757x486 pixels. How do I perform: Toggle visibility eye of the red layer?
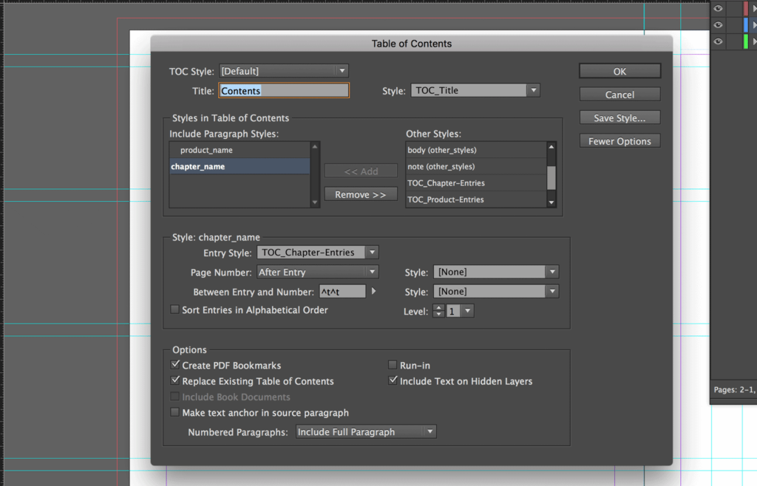[x=718, y=8]
